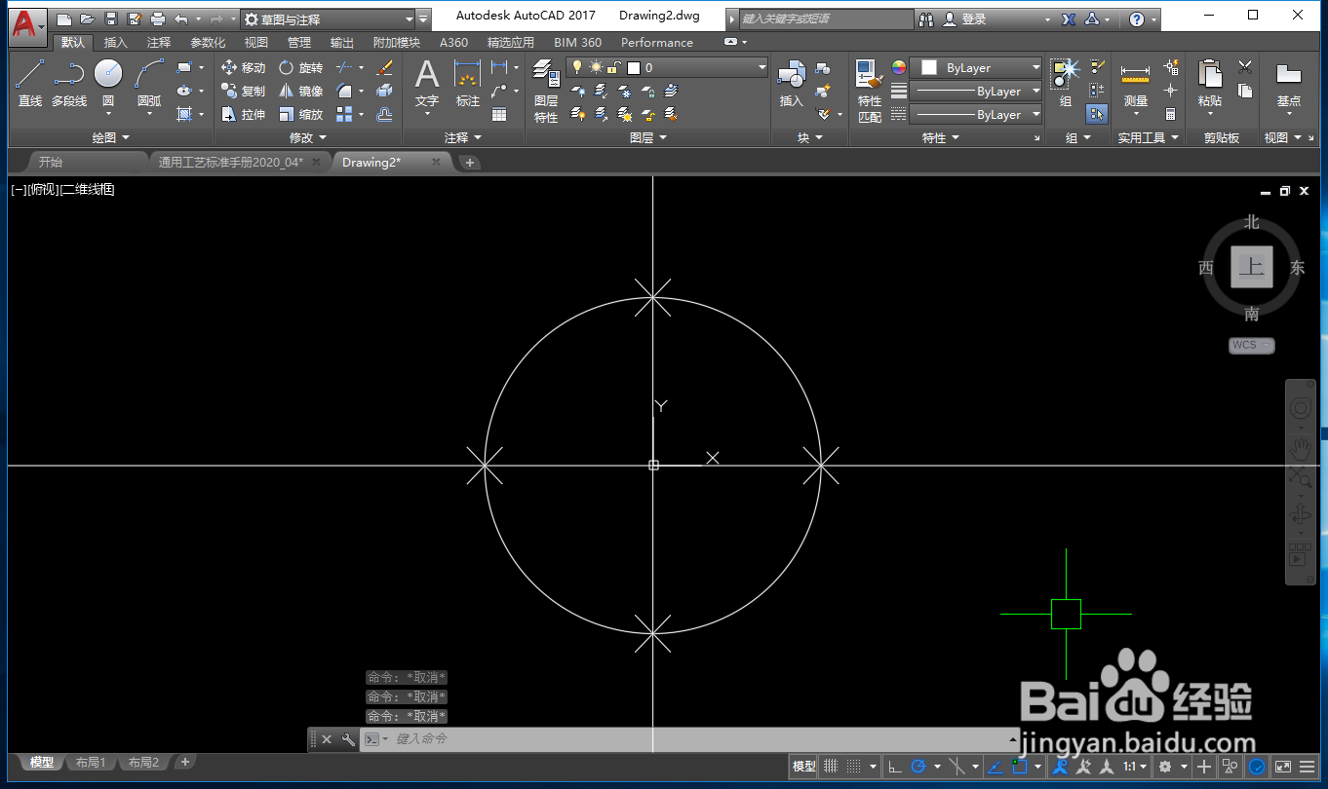Click the Group (组) icon

[x=1066, y=82]
